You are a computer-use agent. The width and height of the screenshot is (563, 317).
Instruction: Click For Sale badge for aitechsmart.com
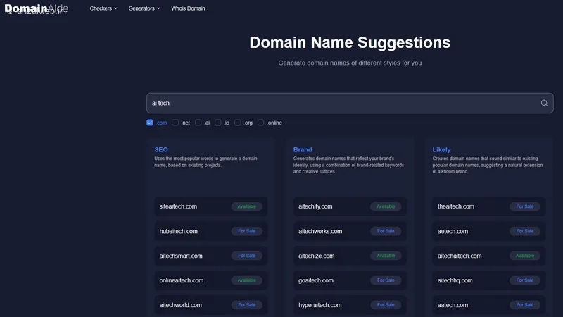(x=247, y=256)
